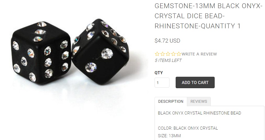Click the QTY label
Viewport: 265px width, 140px height.
coord(158,73)
